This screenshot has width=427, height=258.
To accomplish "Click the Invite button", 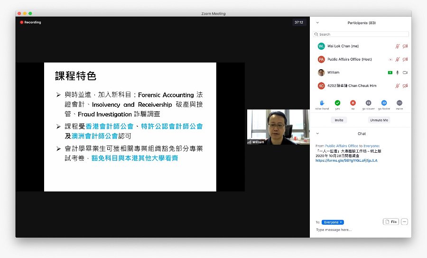I will coord(339,120).
